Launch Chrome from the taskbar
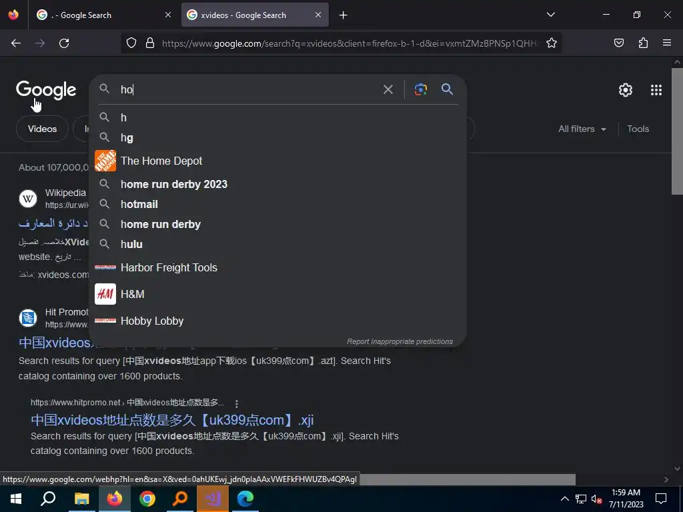 coord(147,499)
